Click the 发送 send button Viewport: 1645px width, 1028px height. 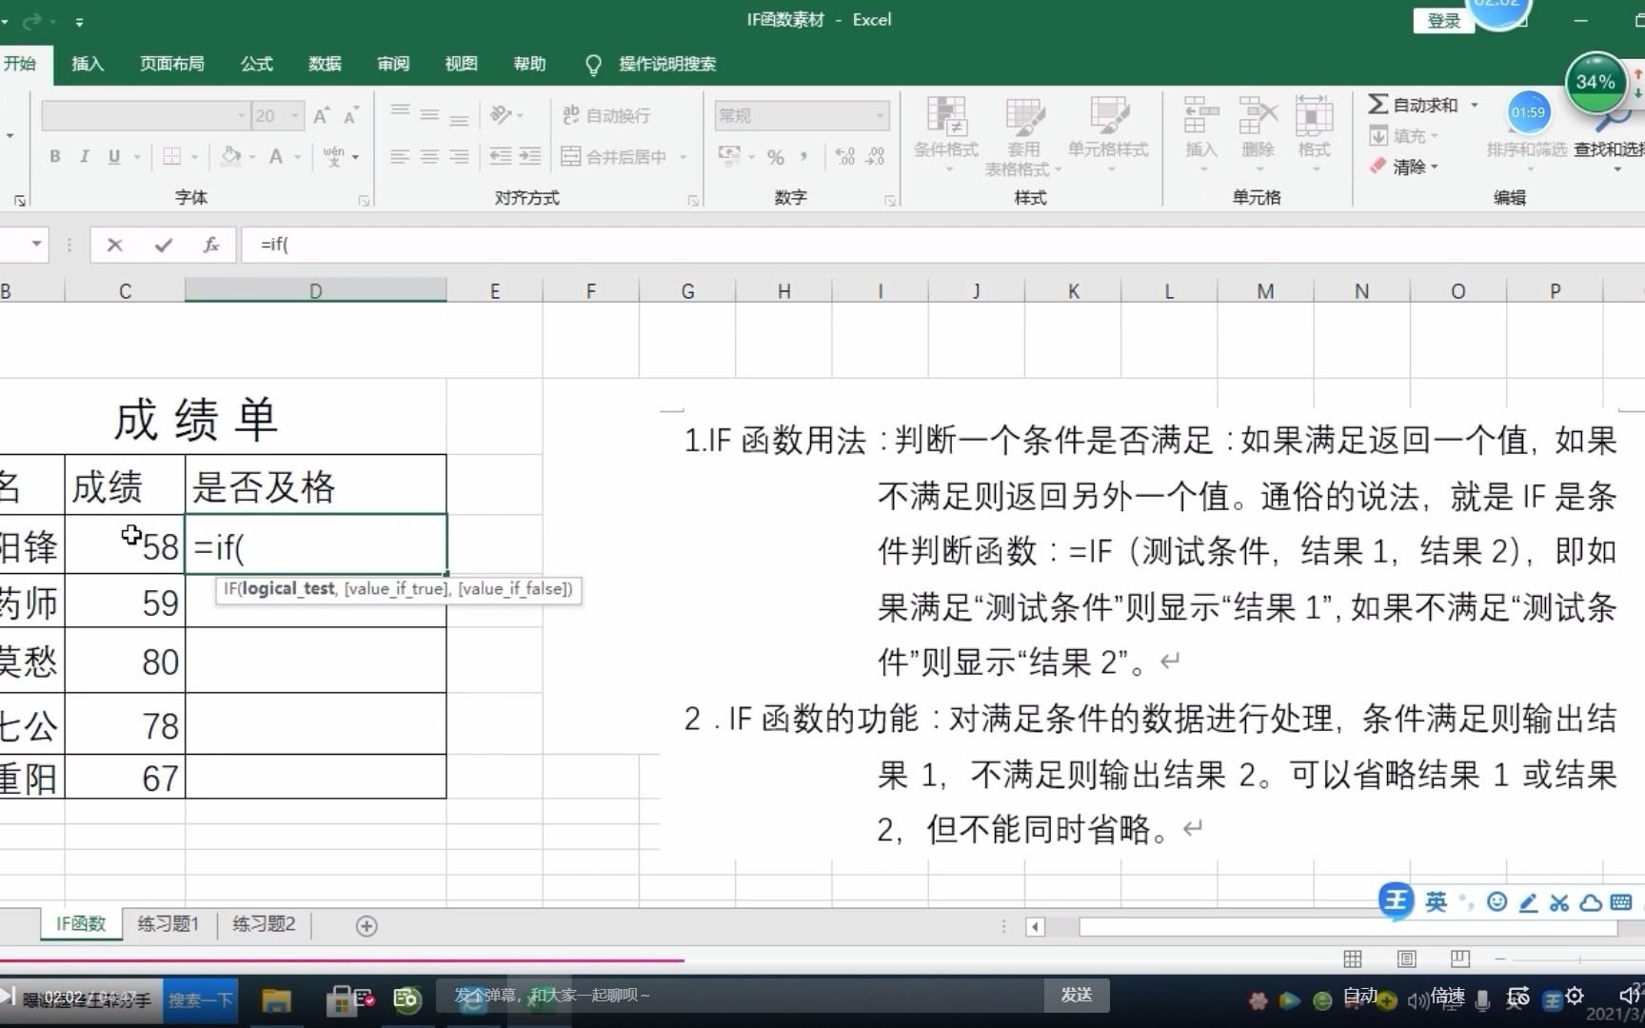pos(1077,994)
